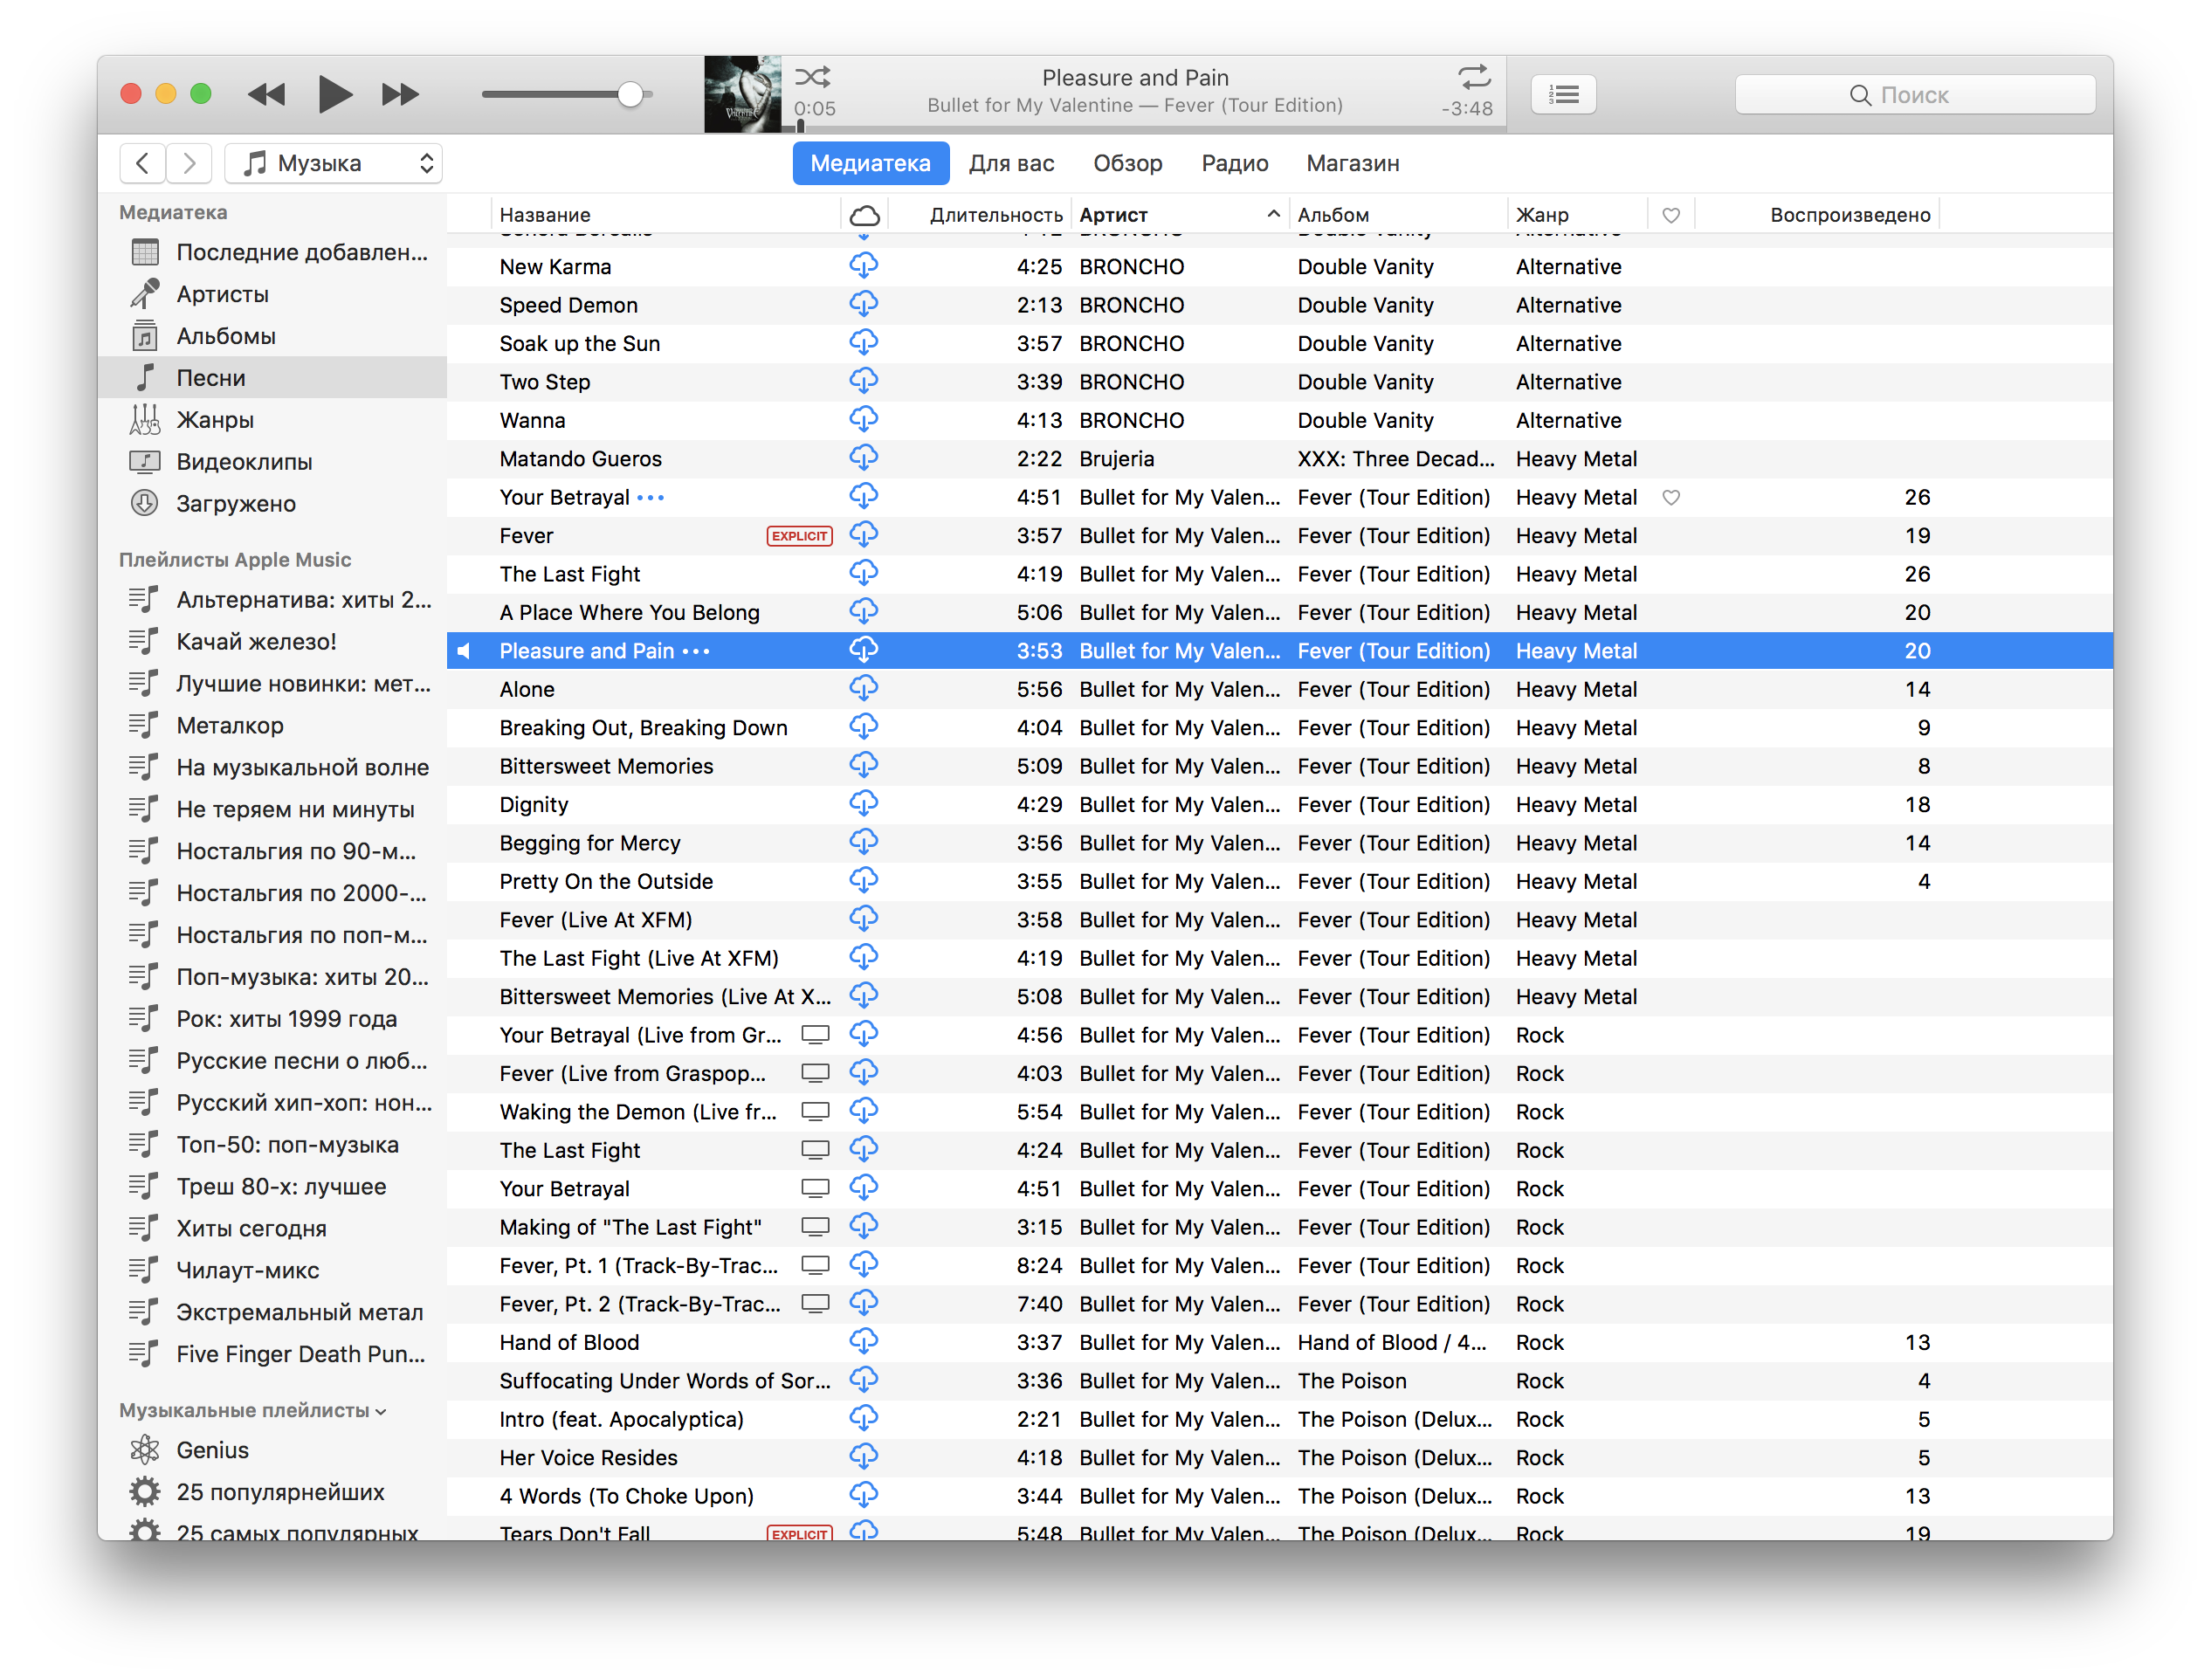Switch to the Обзор tab
Image resolution: width=2211 pixels, height=1680 pixels.
click(x=1127, y=163)
